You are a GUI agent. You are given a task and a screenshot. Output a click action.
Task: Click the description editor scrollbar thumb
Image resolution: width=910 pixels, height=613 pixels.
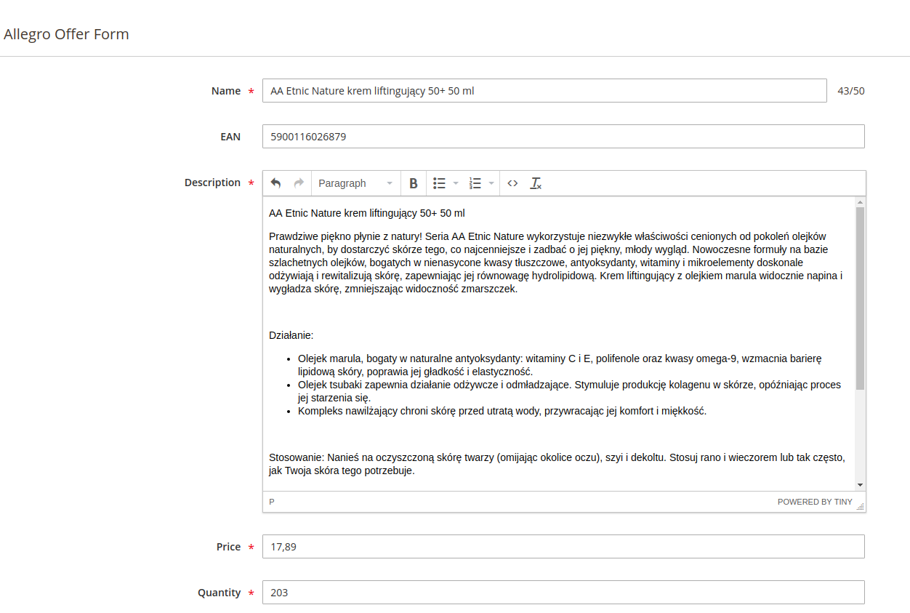(x=860, y=298)
